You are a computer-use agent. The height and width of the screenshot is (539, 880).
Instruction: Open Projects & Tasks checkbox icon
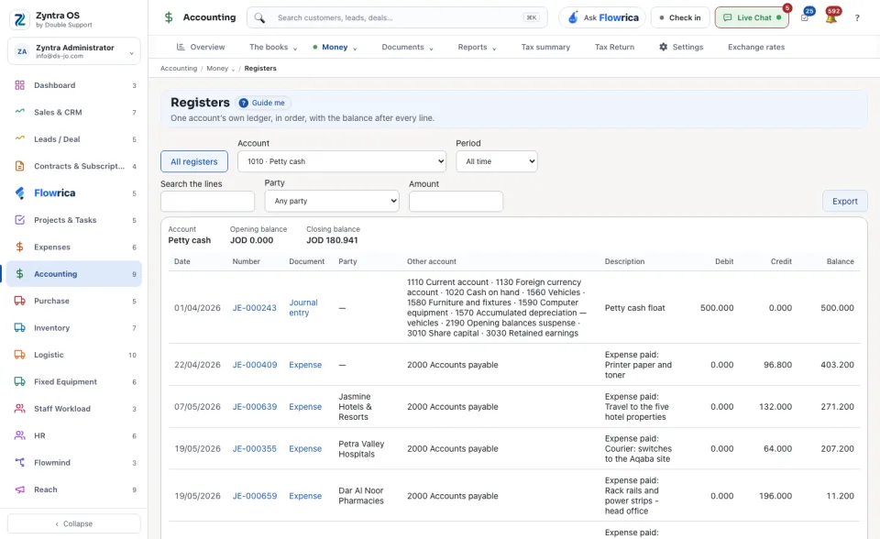19,220
